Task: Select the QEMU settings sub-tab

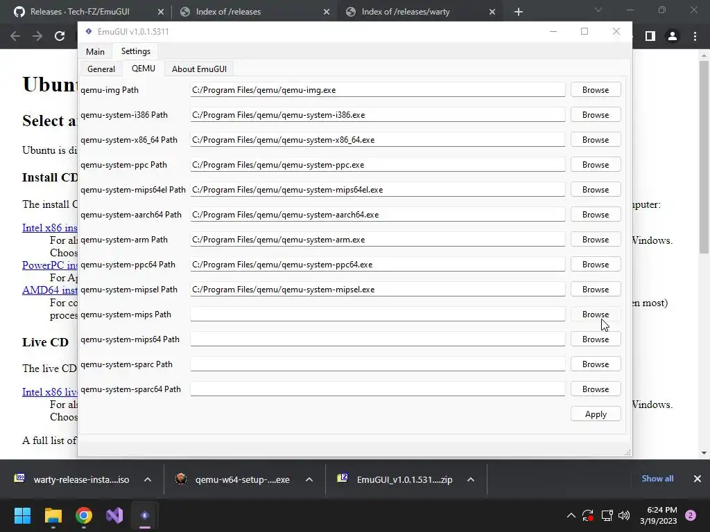Action: click(144, 69)
